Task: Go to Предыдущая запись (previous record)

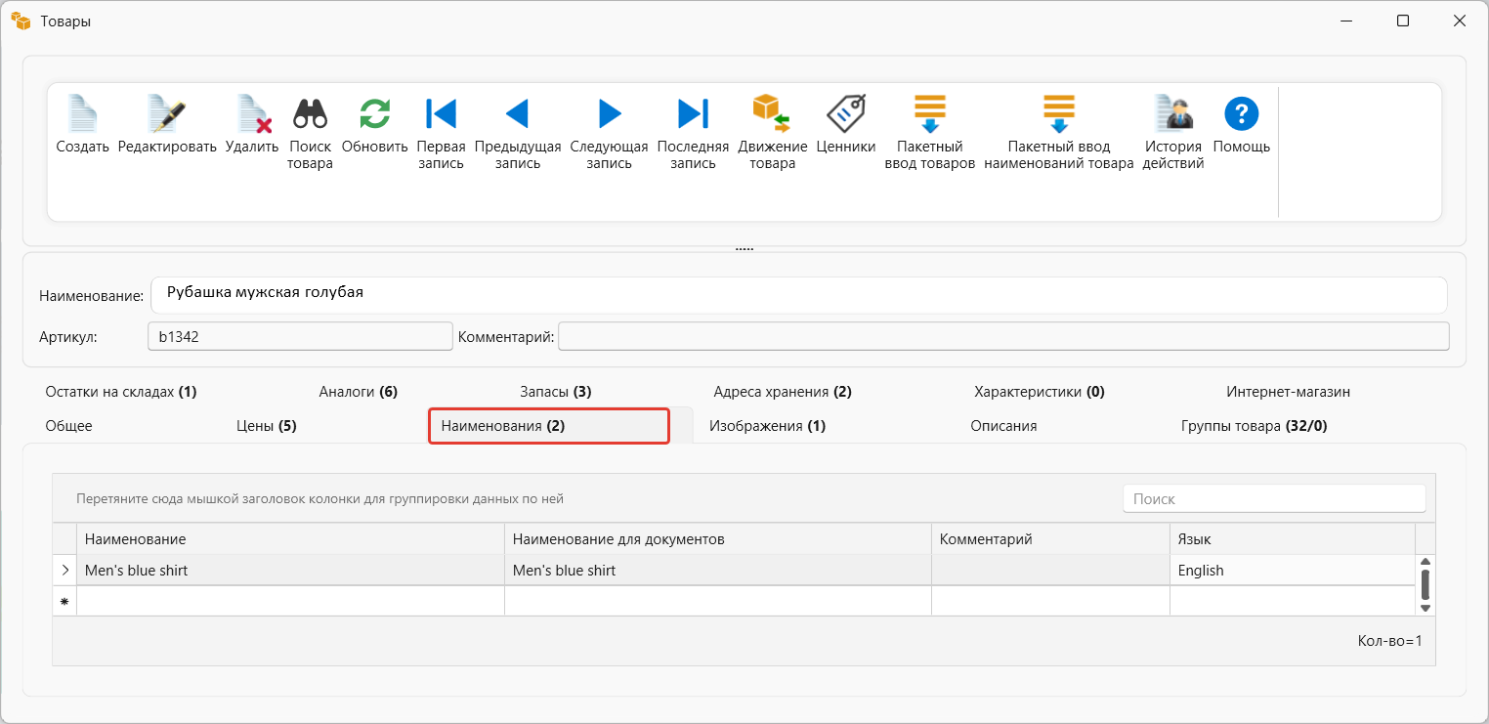Action: pos(518,113)
